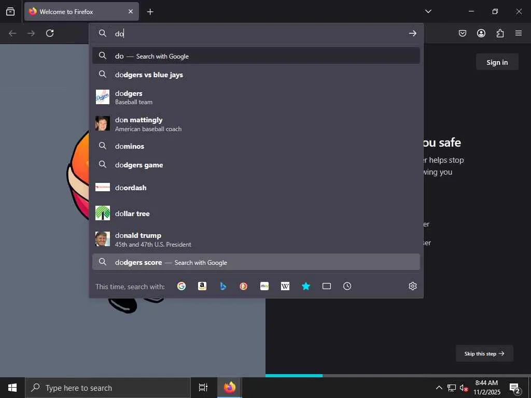Search this time with Amazon icon
Viewport: 531px width, 398px height.
(202, 286)
